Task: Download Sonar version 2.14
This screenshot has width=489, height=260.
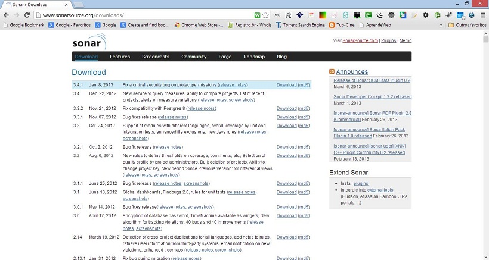Action: tap(287, 237)
